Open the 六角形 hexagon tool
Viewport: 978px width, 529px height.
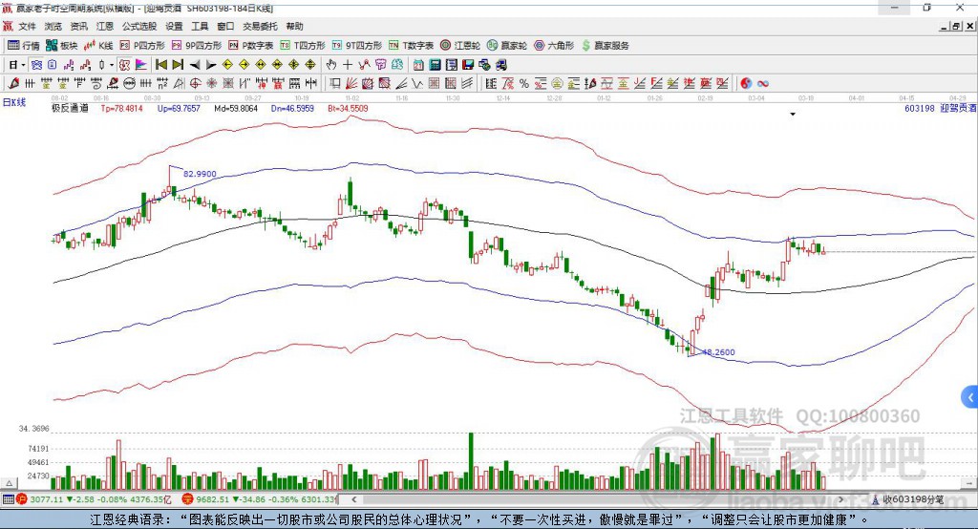554,46
